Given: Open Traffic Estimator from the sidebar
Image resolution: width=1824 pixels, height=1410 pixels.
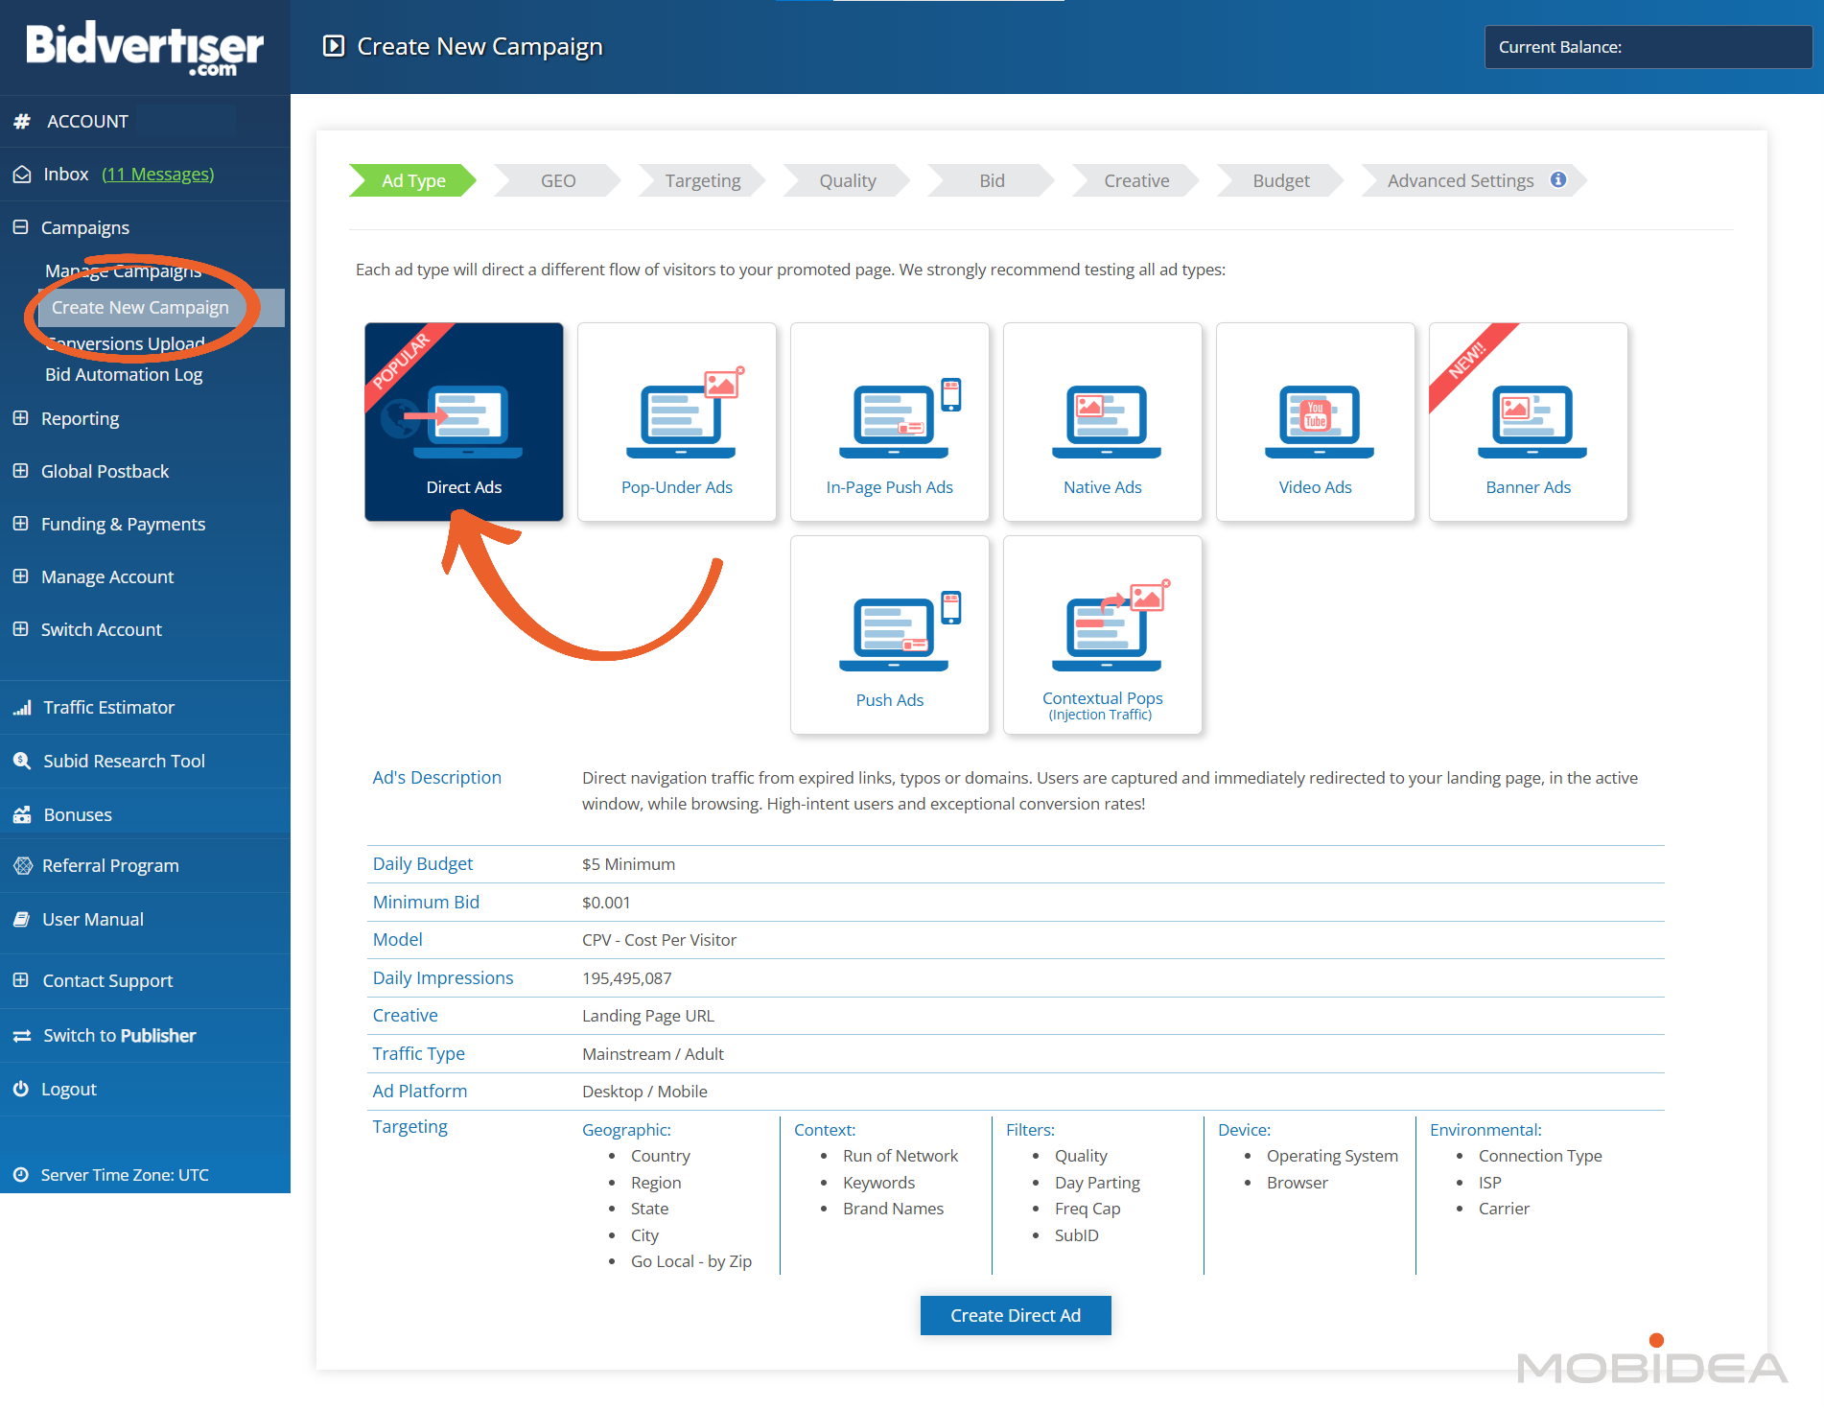Looking at the screenshot, I should coord(108,707).
